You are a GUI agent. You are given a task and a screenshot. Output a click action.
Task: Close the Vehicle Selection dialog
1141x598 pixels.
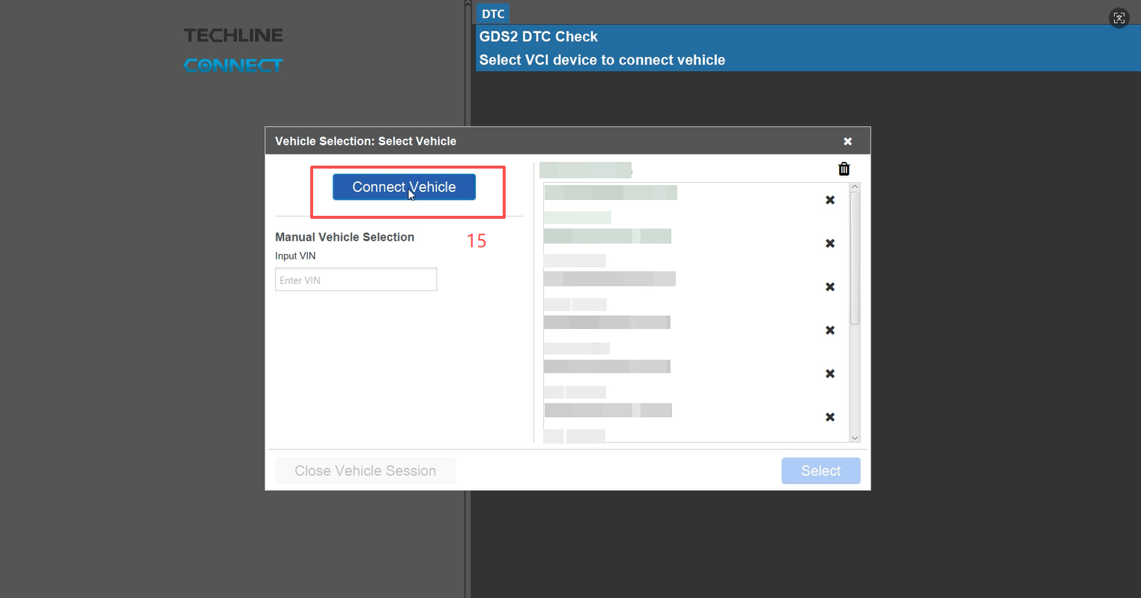tap(847, 142)
